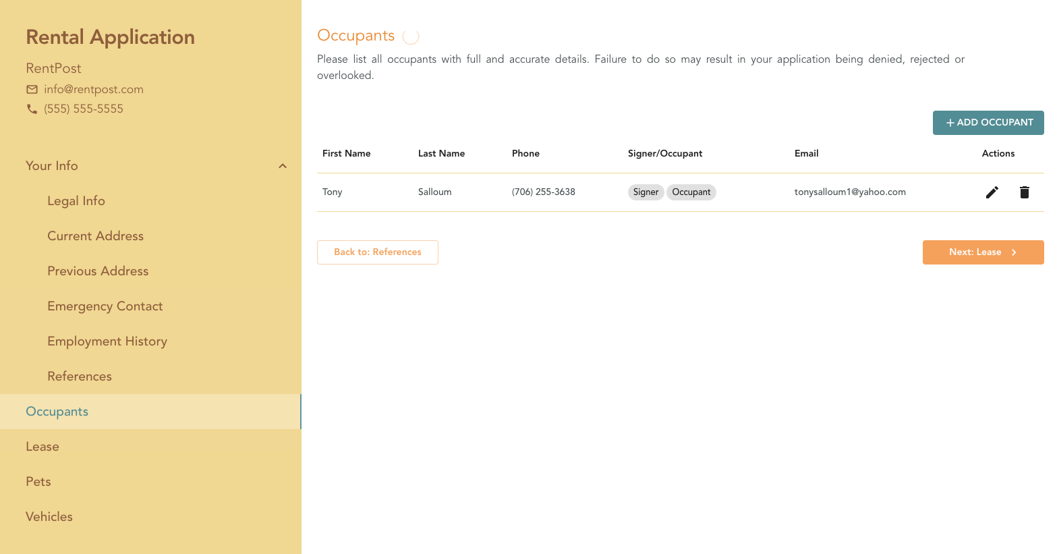
Task: Click the info@rentpost.com email link
Action: pos(94,89)
